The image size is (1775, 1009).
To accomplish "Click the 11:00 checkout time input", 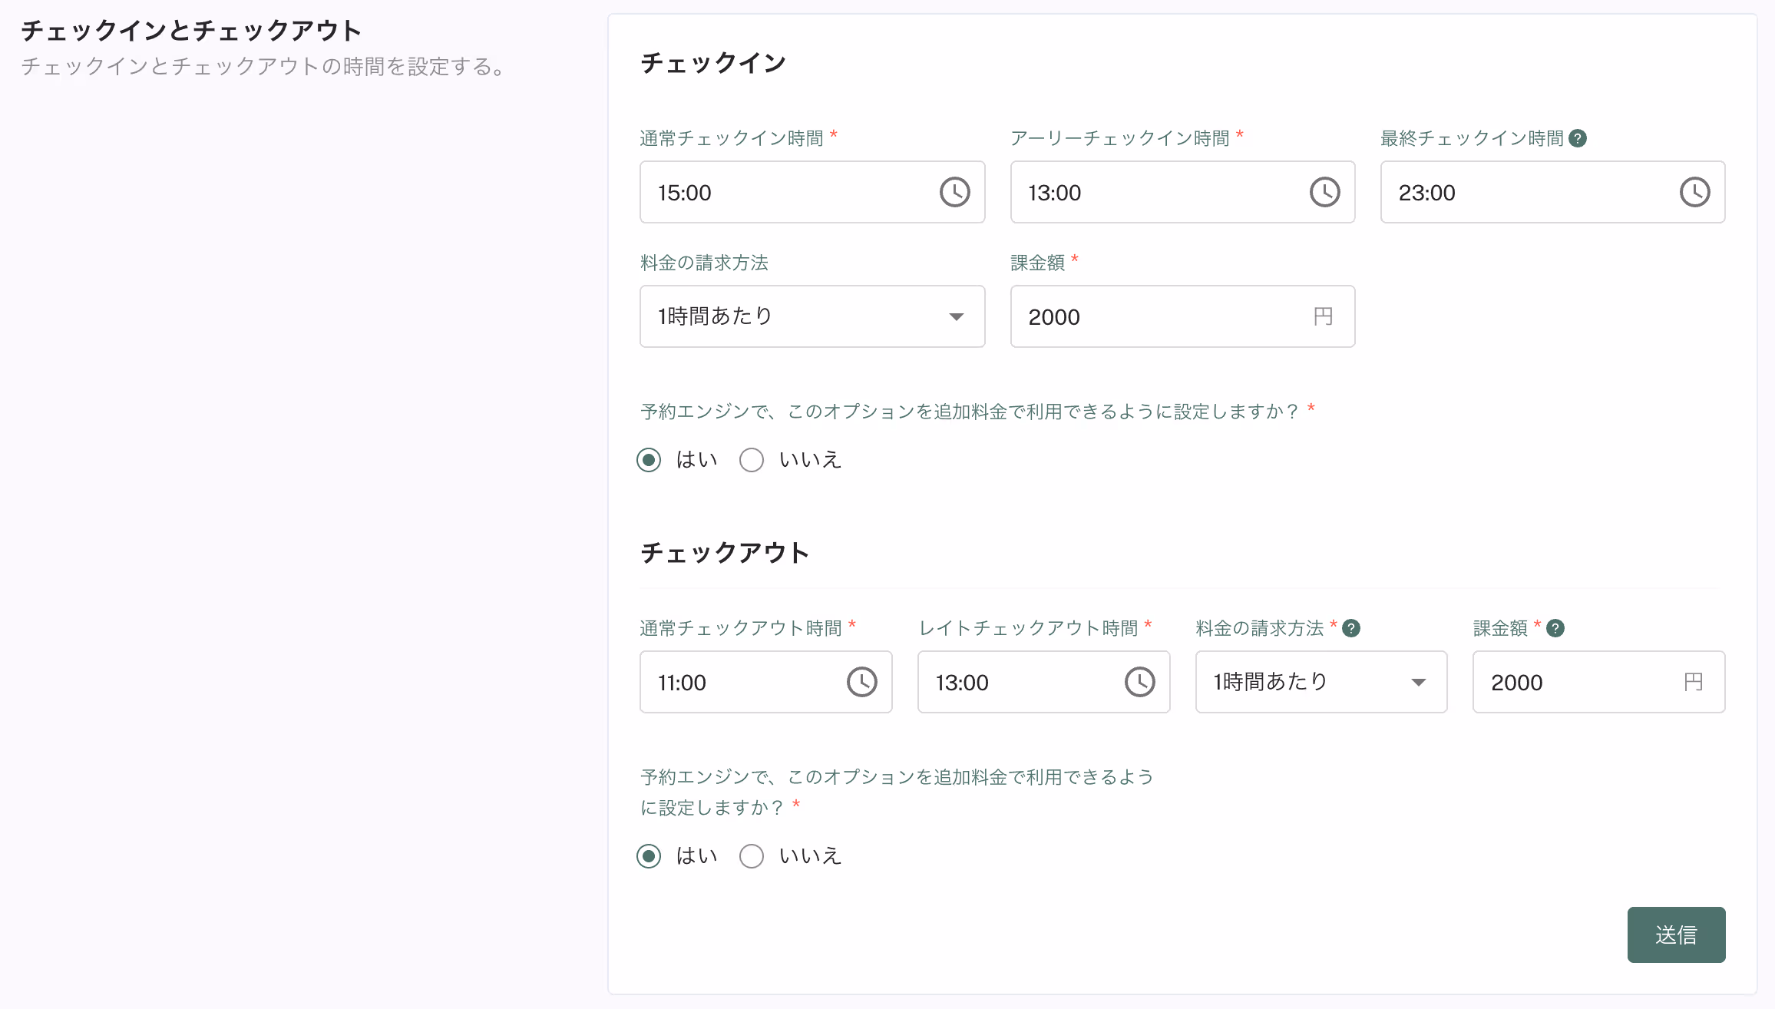I will click(737, 682).
